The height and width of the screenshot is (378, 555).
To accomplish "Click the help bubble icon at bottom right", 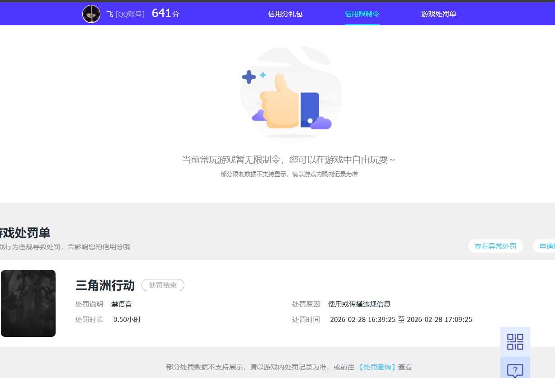I will tap(515, 371).
